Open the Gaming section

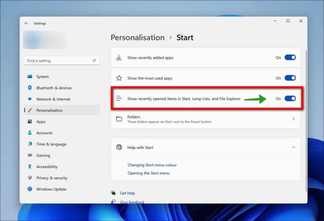click(43, 155)
